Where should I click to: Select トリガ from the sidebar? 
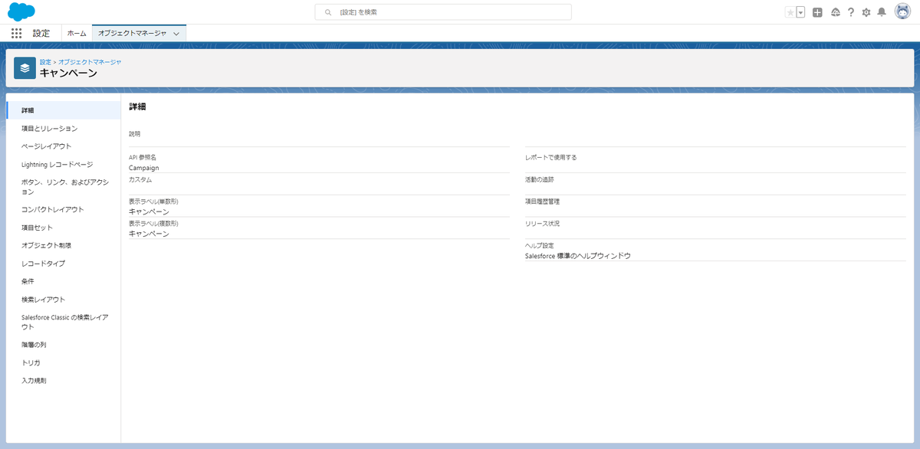click(x=30, y=362)
